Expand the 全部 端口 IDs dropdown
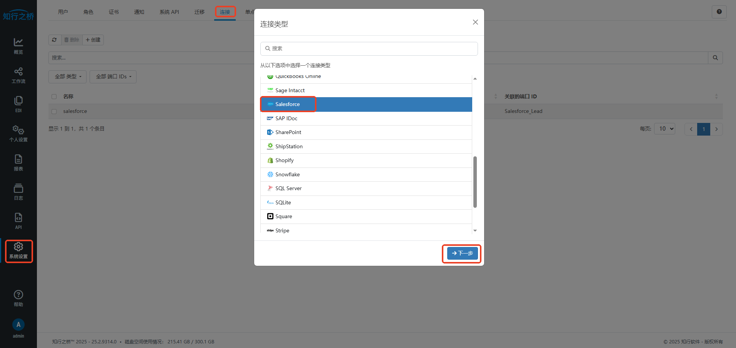The height and width of the screenshot is (348, 736). coord(113,77)
